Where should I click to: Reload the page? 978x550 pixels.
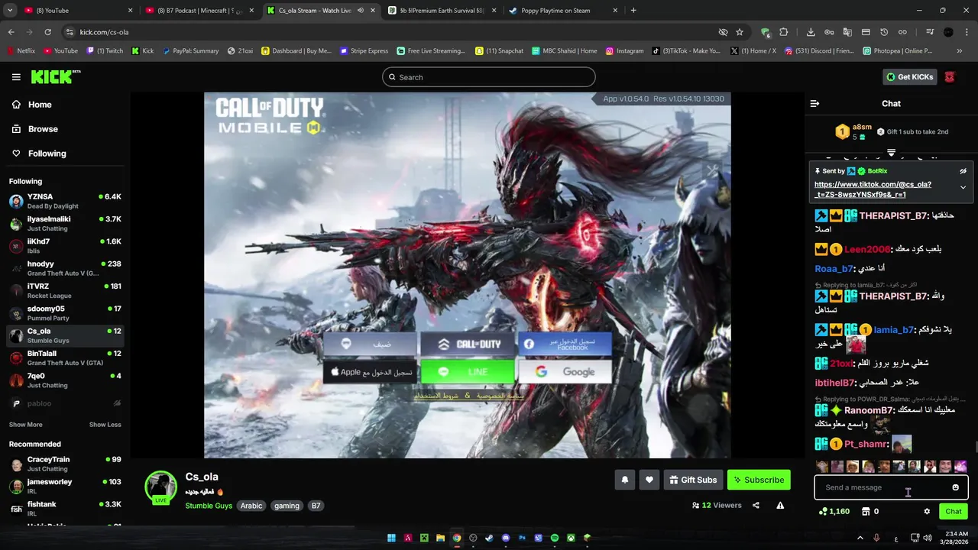pos(47,32)
